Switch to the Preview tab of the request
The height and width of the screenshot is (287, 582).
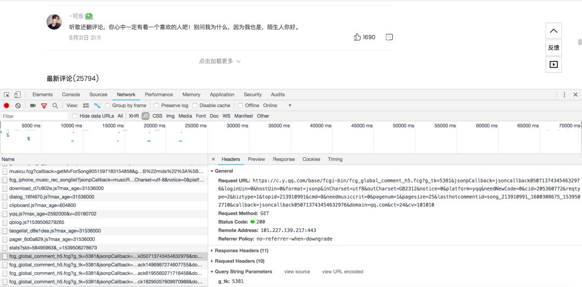[x=257, y=159]
